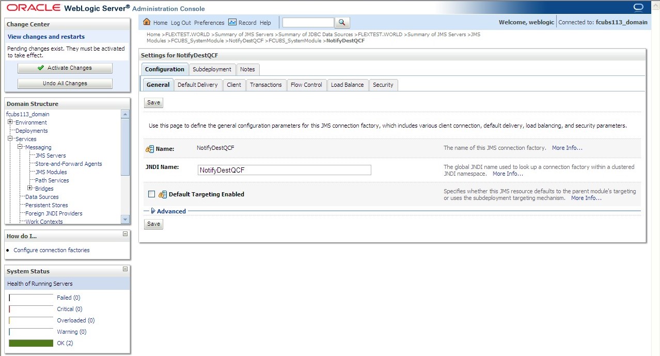Open Store-and-Forward Agents tree item
Screen dimensions: 660x356
click(69, 164)
